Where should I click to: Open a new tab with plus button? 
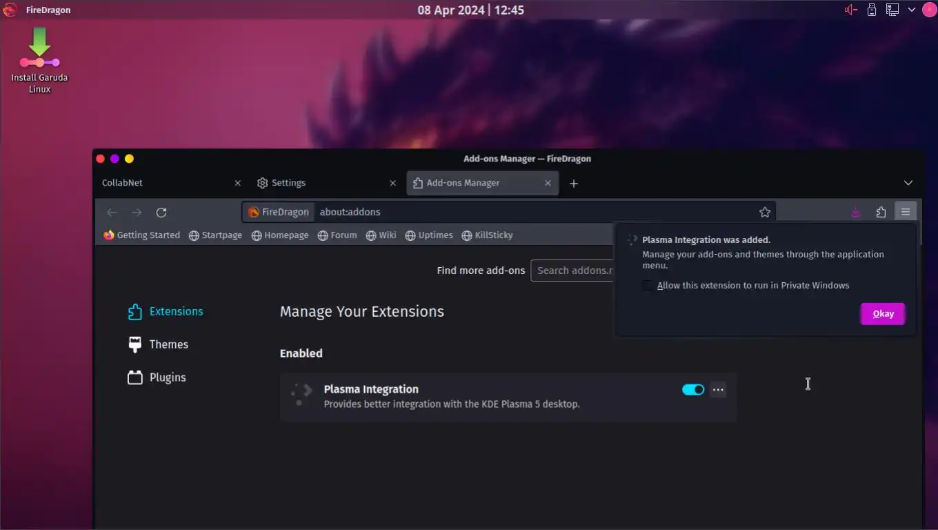click(574, 183)
